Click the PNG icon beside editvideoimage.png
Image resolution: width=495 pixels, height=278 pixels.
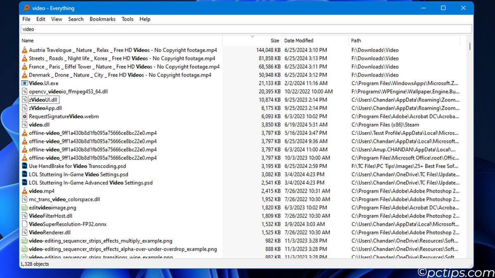[x=24, y=208]
